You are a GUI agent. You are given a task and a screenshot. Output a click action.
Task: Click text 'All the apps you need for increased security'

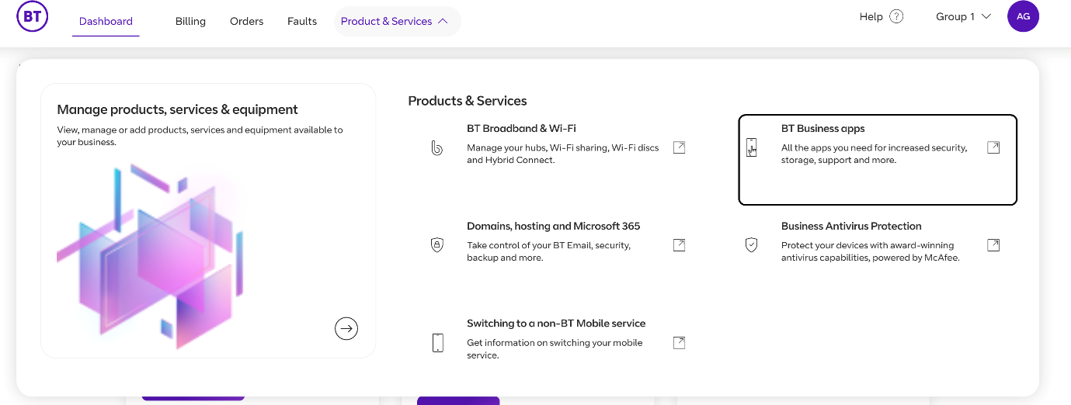coord(875,147)
